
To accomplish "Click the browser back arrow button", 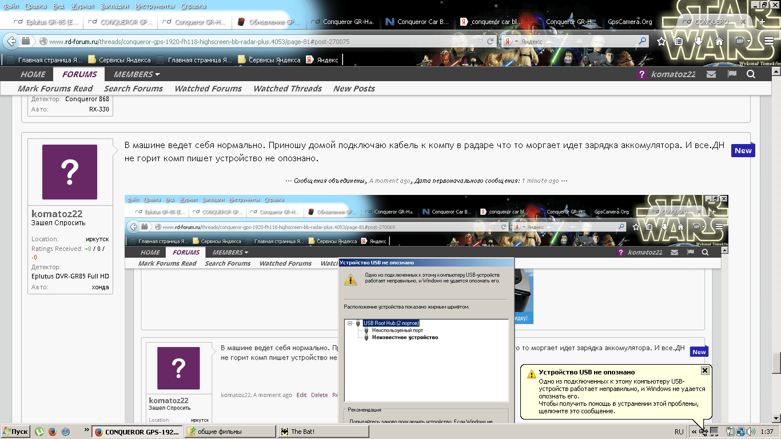I will point(11,42).
